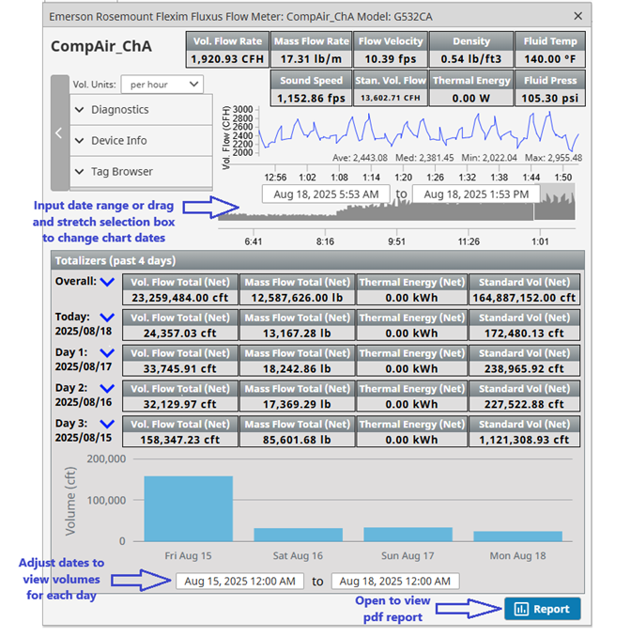Click the chart end date field

click(475, 194)
